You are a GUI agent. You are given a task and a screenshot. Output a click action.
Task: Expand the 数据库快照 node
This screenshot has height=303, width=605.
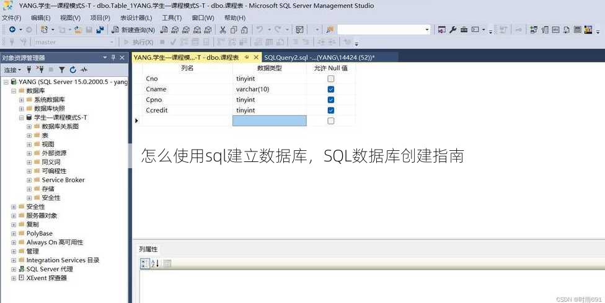point(21,109)
